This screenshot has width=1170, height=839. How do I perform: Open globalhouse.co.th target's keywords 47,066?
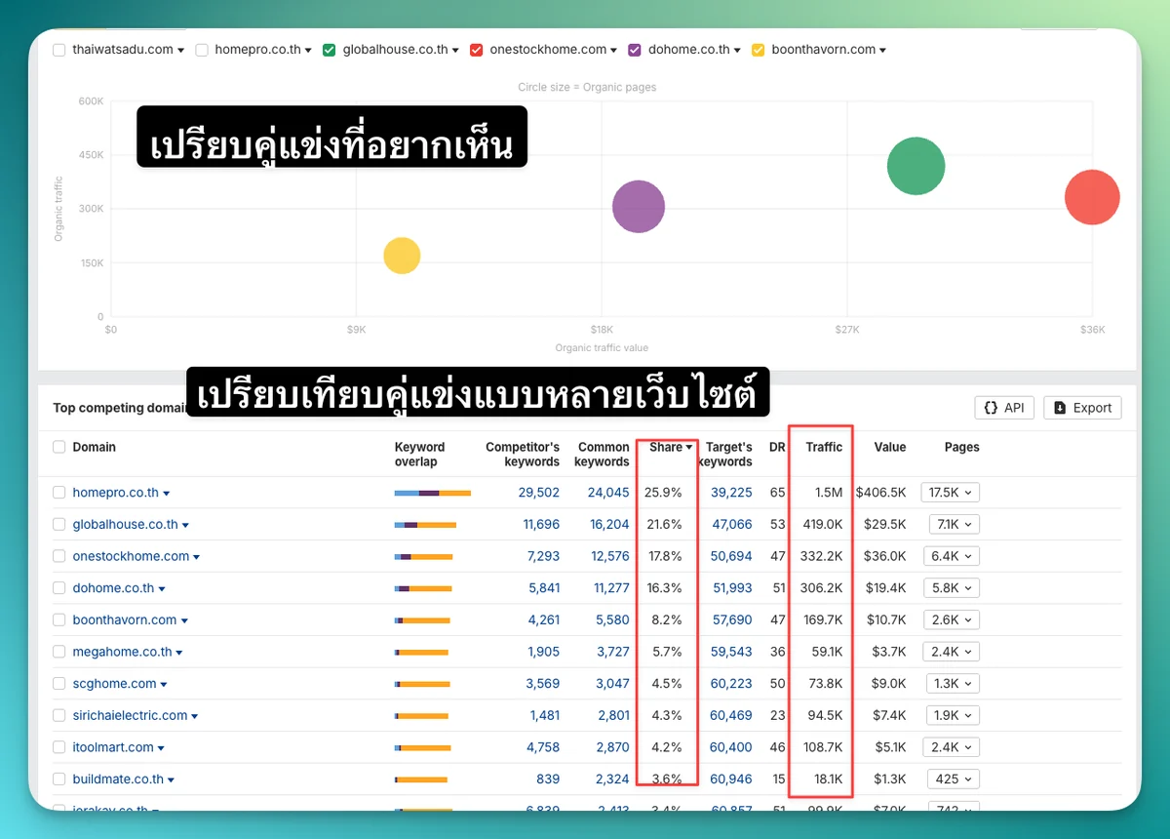click(x=731, y=525)
